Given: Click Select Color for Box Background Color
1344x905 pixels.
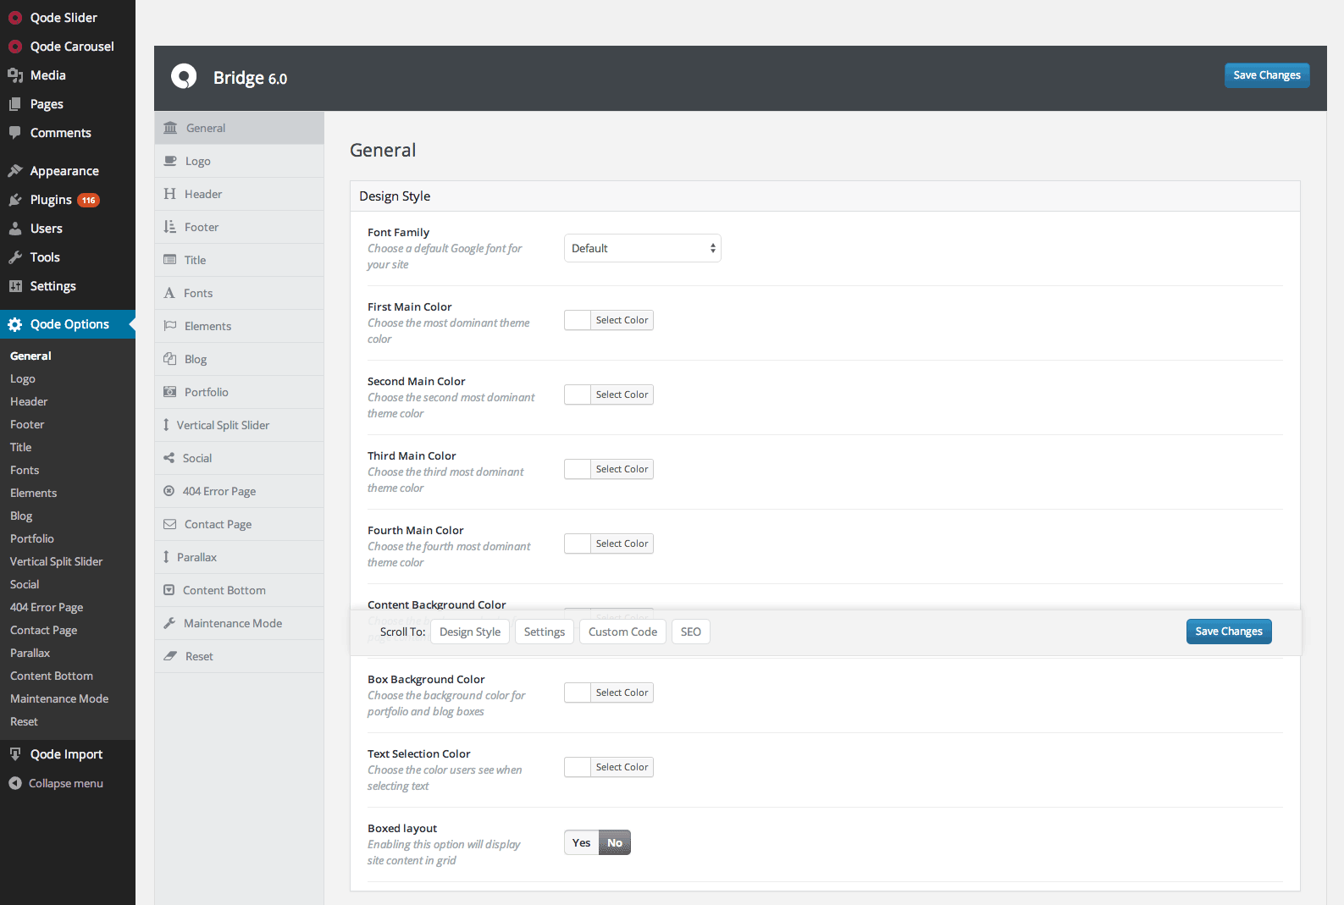Looking at the screenshot, I should click(622, 693).
